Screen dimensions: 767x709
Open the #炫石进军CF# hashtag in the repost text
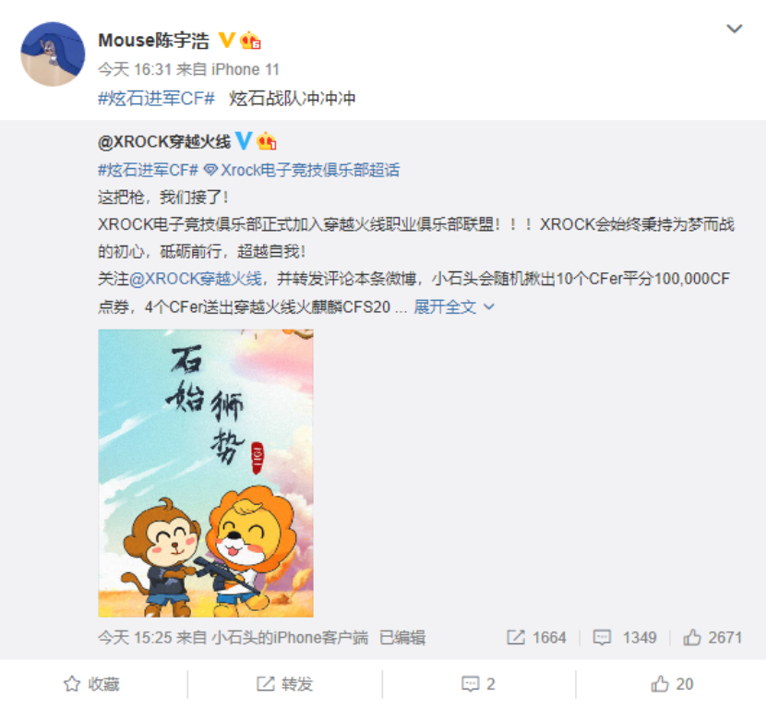(156, 99)
